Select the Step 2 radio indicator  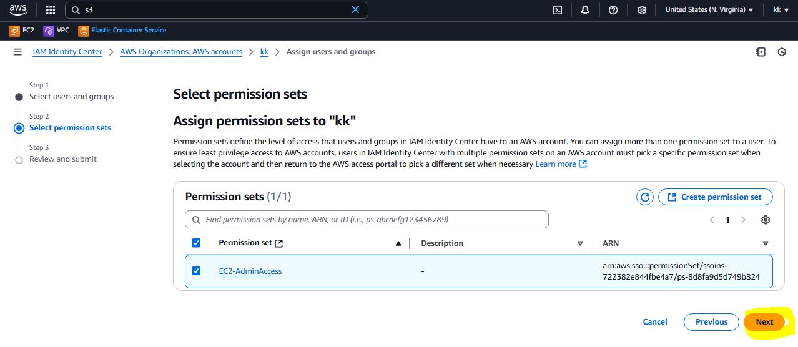pyautogui.click(x=19, y=128)
